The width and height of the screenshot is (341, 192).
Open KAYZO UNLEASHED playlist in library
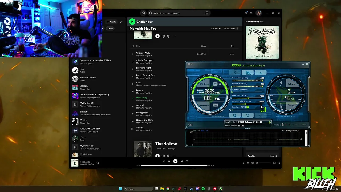click(x=98, y=130)
